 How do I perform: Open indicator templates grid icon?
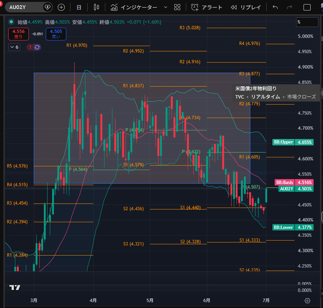point(177,7)
